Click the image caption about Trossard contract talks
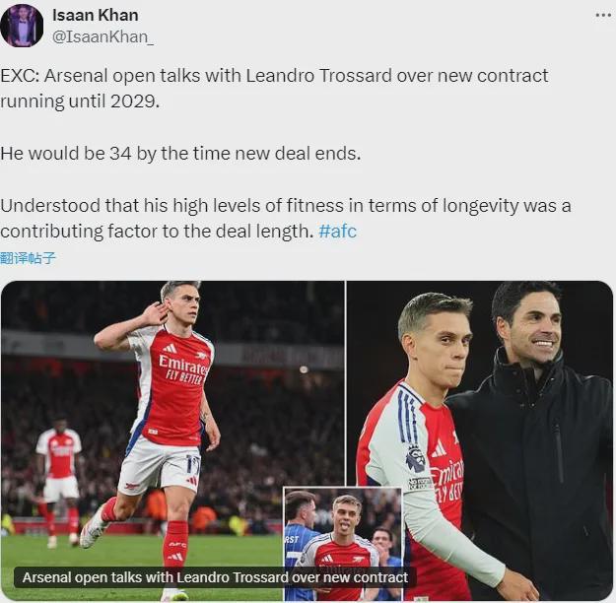This screenshot has width=616, height=603. 215,577
